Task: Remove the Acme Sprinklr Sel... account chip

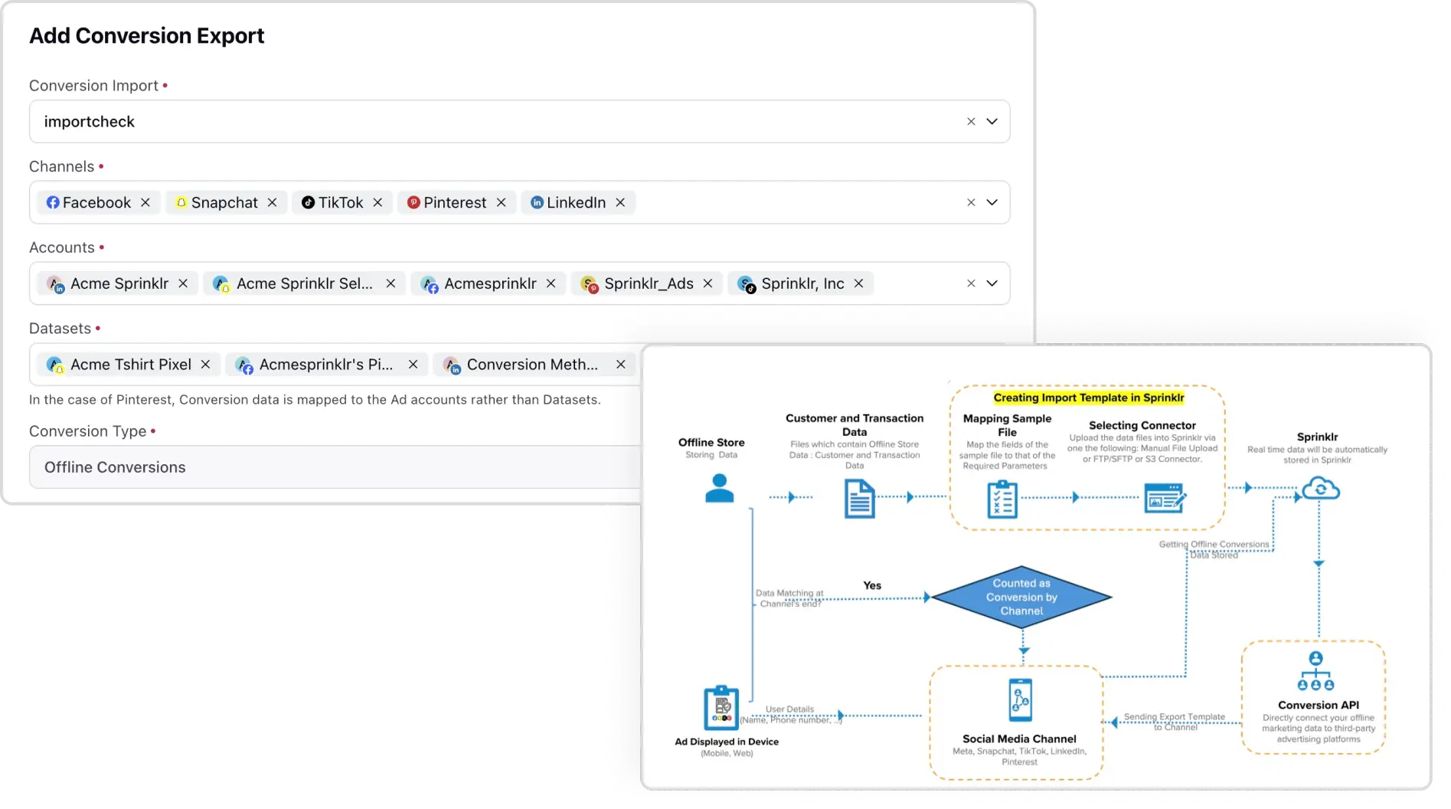Action: 391,283
